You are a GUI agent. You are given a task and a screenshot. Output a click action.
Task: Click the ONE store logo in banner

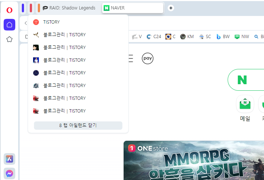pyautogui.click(x=148, y=148)
